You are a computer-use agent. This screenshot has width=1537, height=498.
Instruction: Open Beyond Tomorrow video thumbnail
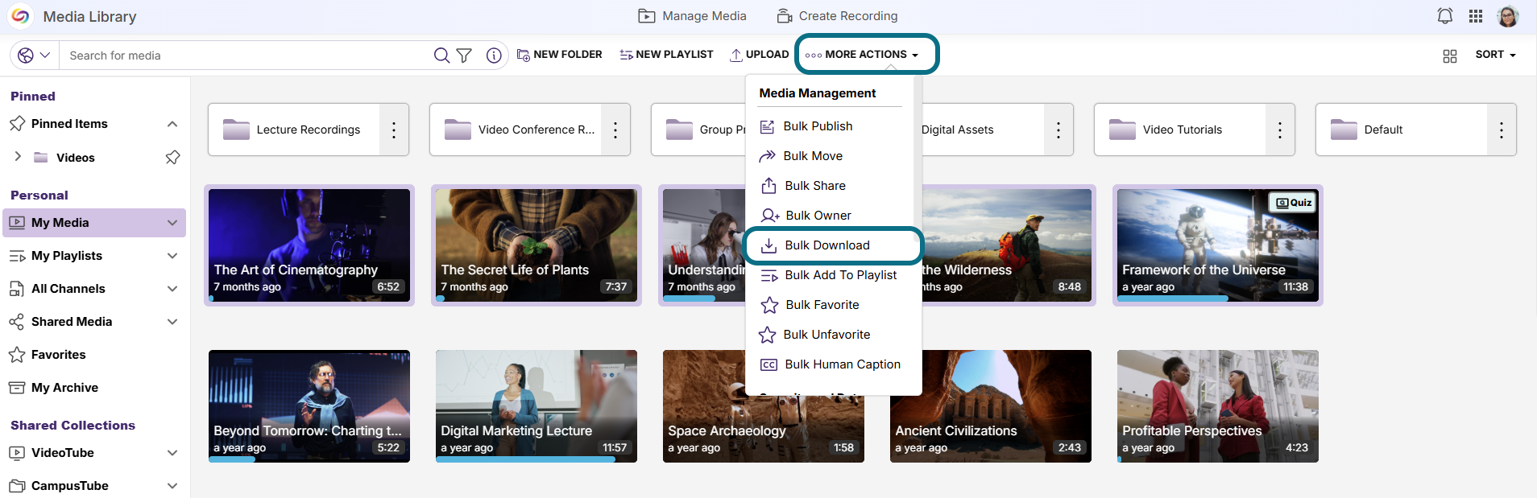(x=309, y=406)
